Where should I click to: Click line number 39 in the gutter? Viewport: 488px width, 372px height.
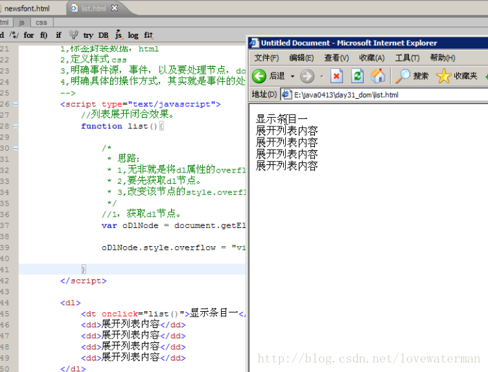(5, 248)
